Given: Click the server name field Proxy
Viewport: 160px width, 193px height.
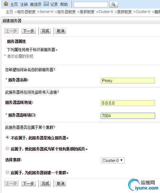Looking at the screenshot, I should pos(128,80).
